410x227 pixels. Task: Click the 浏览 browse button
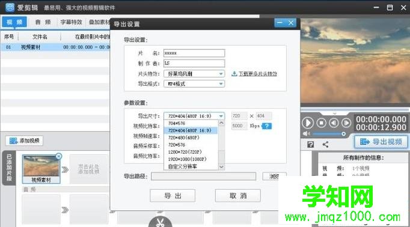pyautogui.click(x=274, y=177)
